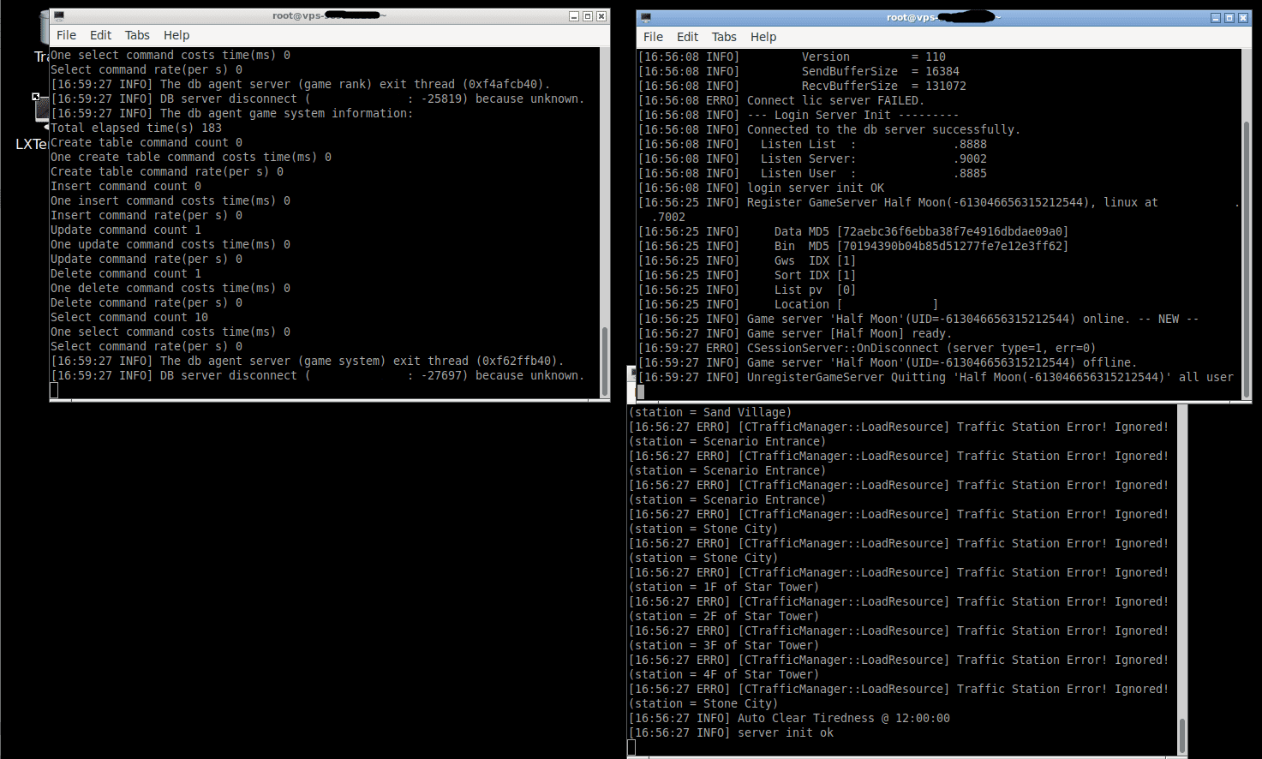The image size is (1262, 759).
Task: Click the 'Bin MD5' hash line
Action: (x=853, y=246)
